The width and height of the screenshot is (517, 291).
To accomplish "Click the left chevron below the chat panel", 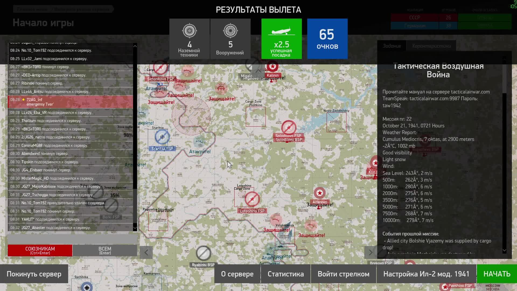I will pos(146,252).
